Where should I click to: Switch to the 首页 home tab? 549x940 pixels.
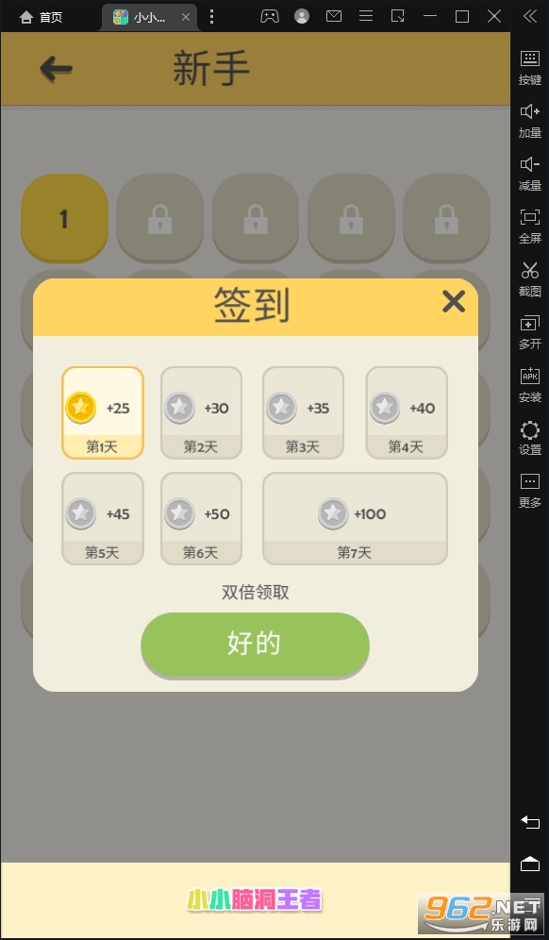[41, 17]
